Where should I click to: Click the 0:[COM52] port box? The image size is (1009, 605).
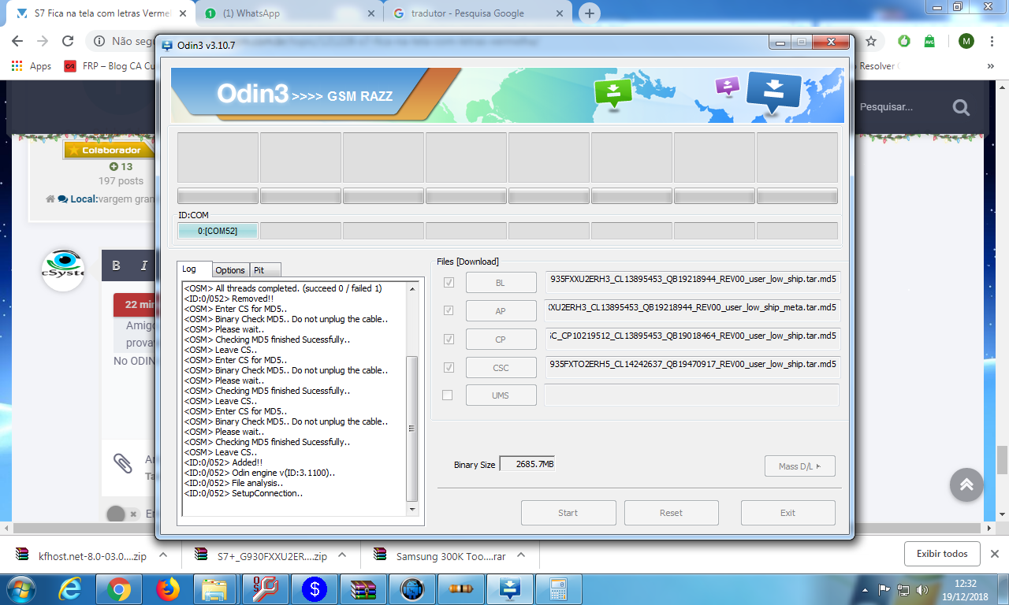click(x=218, y=231)
